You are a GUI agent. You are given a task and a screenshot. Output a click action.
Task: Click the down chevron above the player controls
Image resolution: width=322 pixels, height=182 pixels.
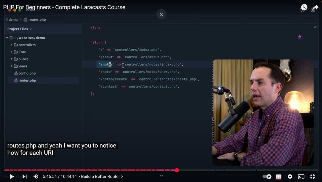click(161, 176)
